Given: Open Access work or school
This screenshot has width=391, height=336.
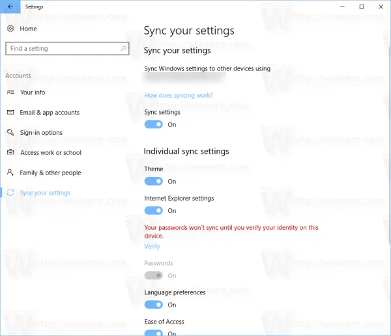Looking at the screenshot, I should coord(51,152).
